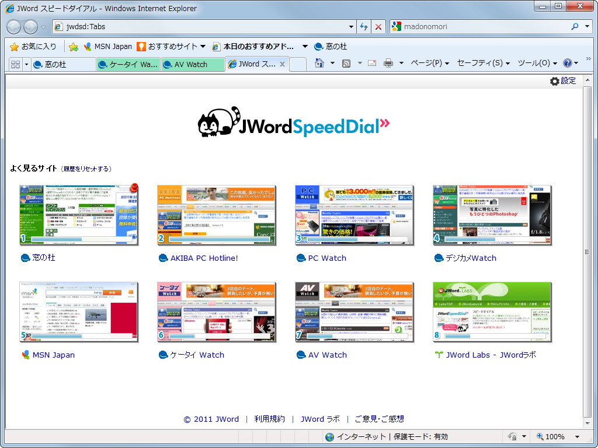Click the RSS feed icon in the toolbar
The image size is (598, 448).
[x=346, y=62]
